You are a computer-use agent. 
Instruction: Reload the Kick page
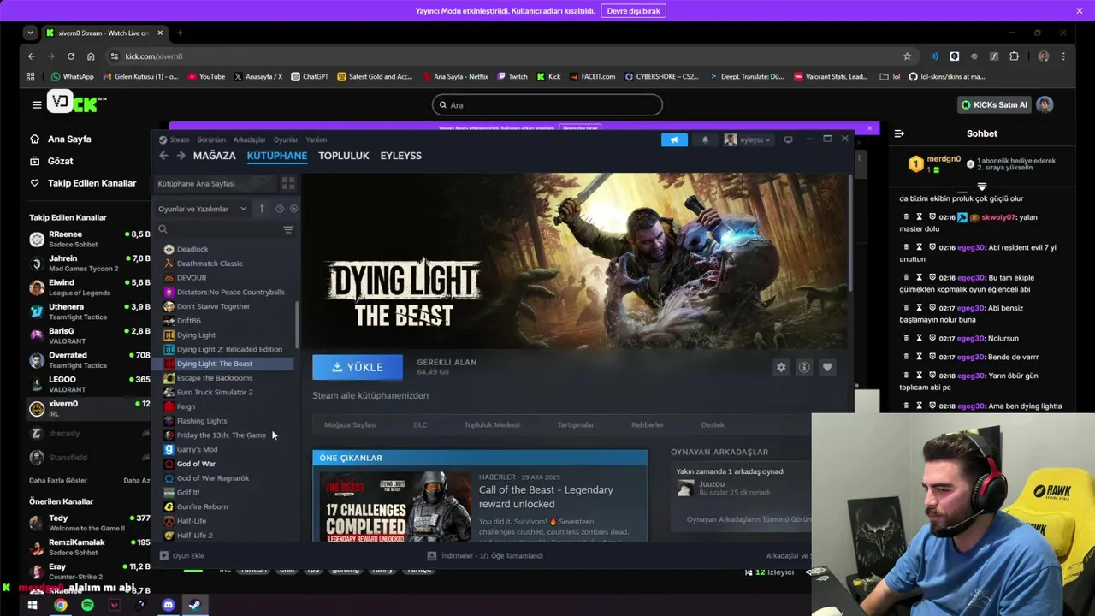tap(71, 56)
